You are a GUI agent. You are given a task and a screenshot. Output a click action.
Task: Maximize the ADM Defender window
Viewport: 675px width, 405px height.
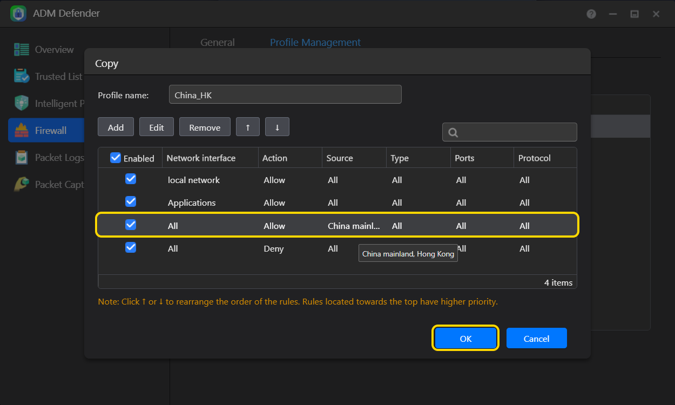pyautogui.click(x=634, y=14)
